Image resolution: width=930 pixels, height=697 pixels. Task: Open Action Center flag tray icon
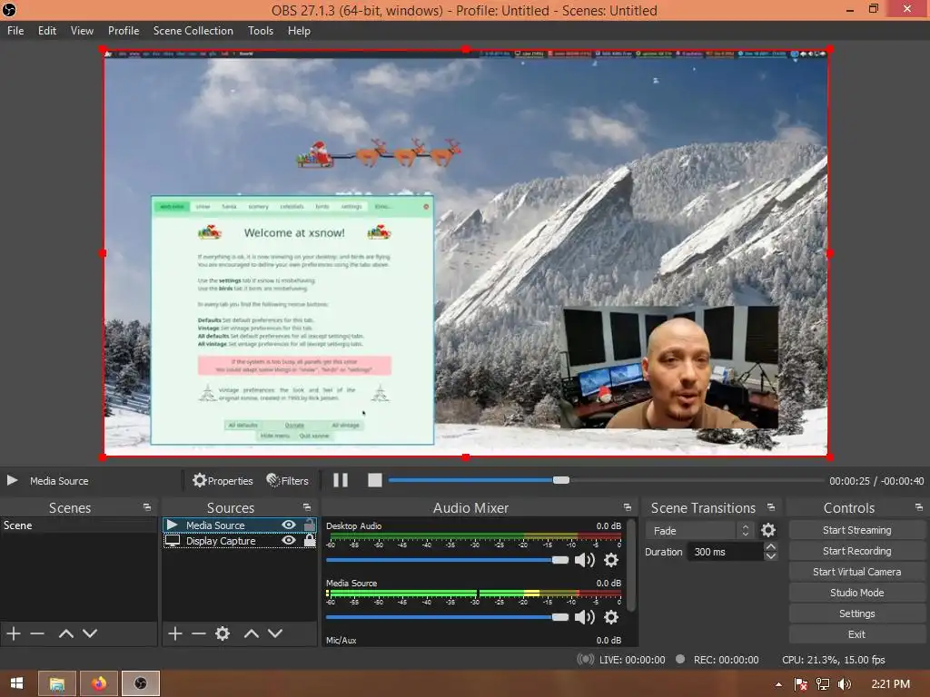[x=800, y=684]
